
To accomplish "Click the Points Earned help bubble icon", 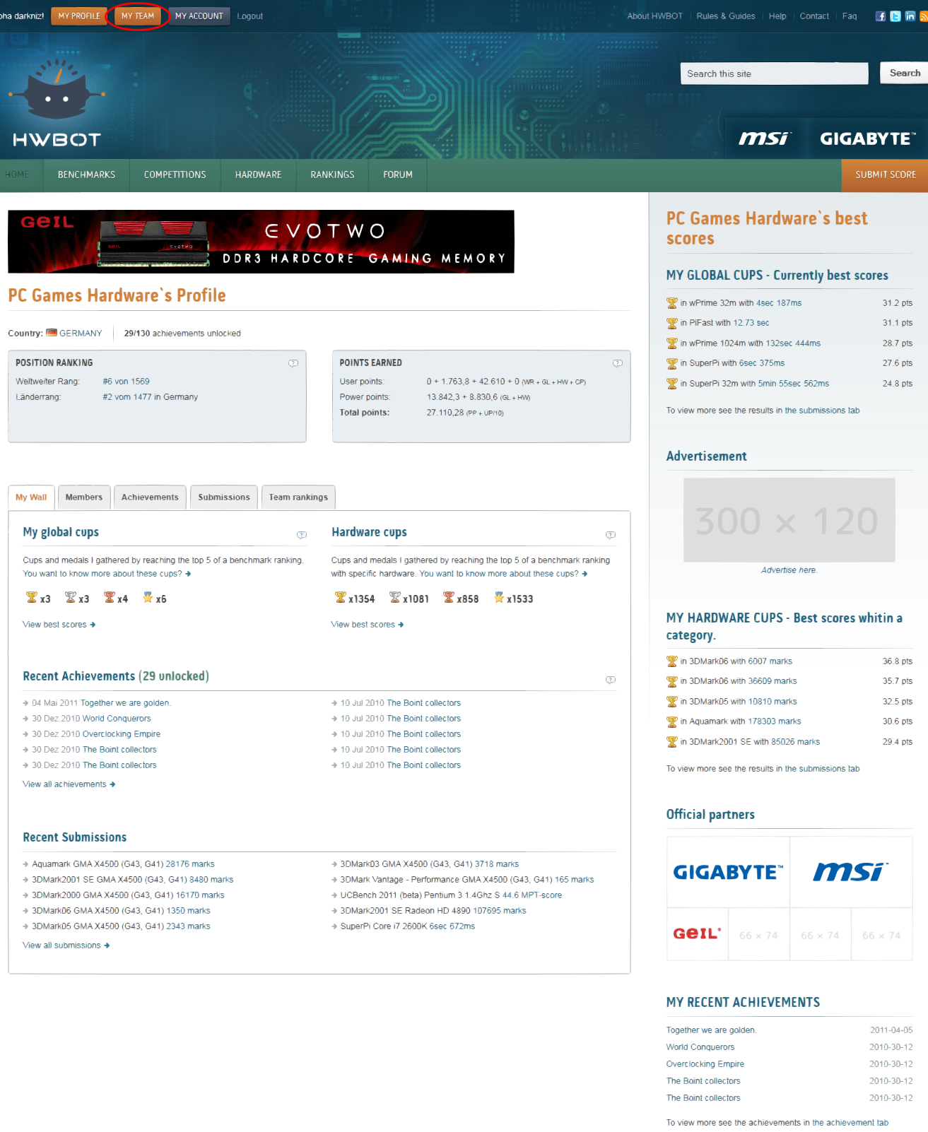I will coord(618,363).
